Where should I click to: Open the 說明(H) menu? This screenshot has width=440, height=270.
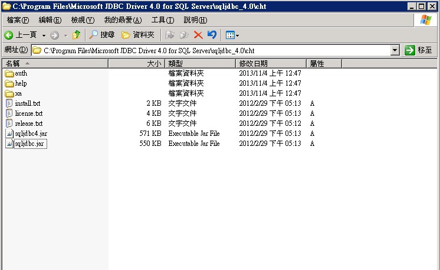pos(195,20)
